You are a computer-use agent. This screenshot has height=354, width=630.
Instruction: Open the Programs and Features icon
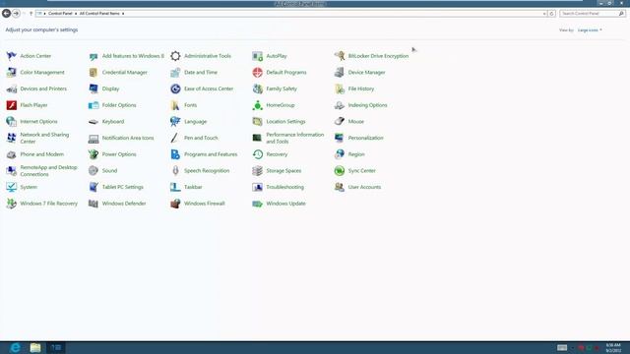pyautogui.click(x=175, y=154)
